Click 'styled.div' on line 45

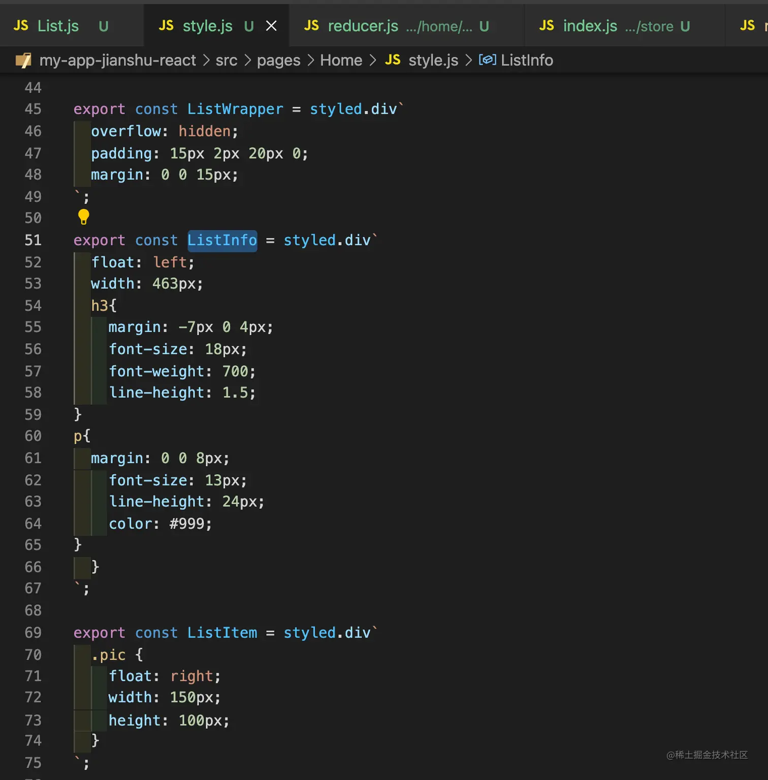pyautogui.click(x=354, y=109)
